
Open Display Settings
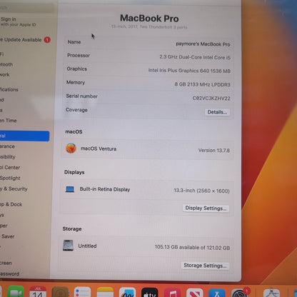[x=206, y=208]
